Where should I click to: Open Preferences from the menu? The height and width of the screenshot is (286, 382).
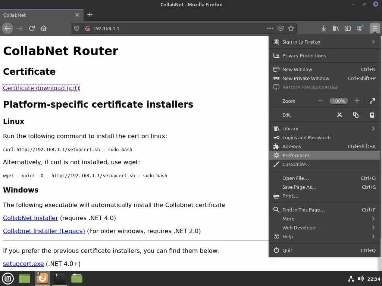[x=325, y=155]
